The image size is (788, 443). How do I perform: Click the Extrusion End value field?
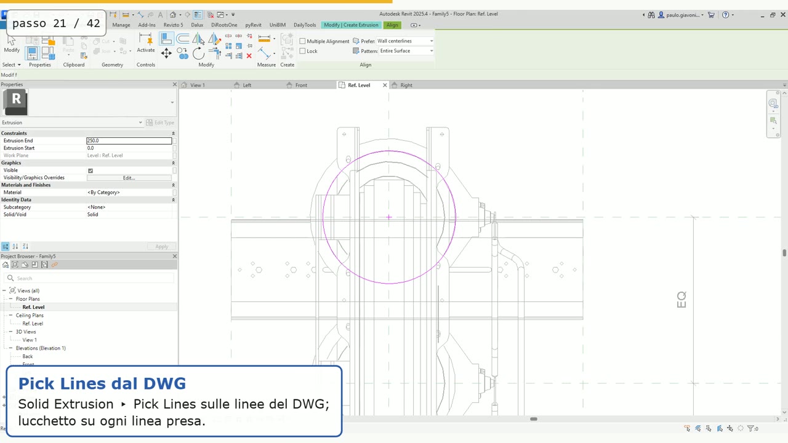[x=129, y=141]
